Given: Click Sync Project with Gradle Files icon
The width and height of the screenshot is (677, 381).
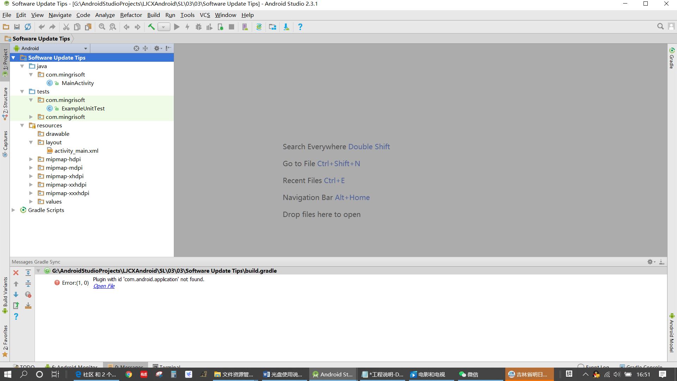Looking at the screenshot, I should pyautogui.click(x=259, y=27).
